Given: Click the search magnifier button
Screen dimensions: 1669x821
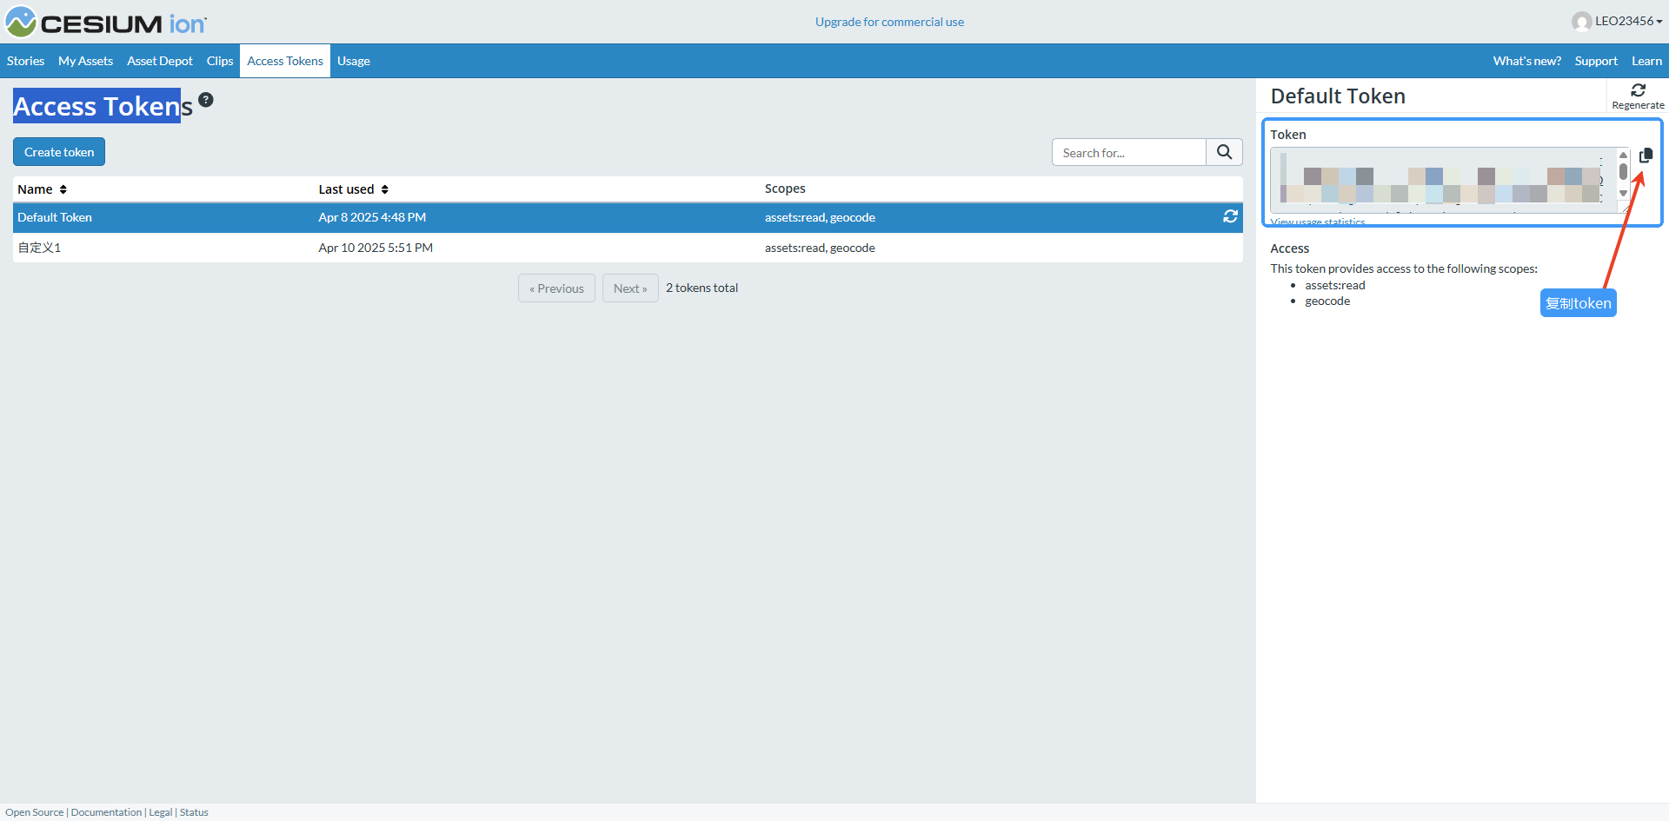Looking at the screenshot, I should coord(1224,152).
